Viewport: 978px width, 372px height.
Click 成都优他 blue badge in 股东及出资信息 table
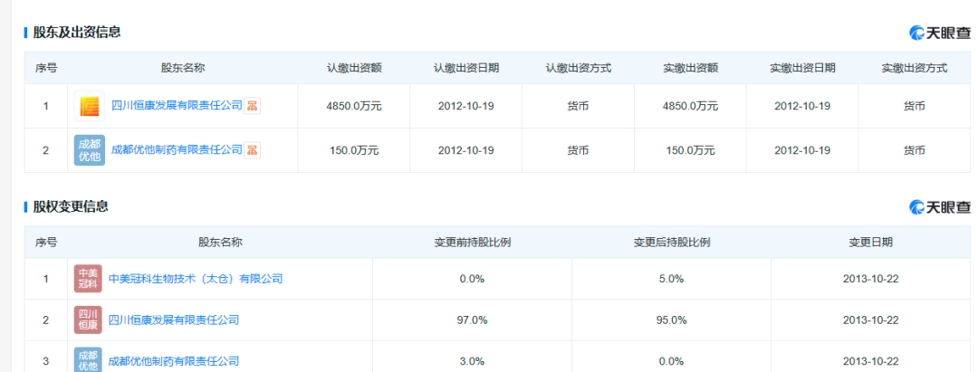[89, 150]
